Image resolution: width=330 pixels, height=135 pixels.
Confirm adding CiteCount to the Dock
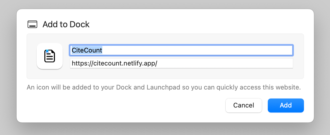pos(286,105)
